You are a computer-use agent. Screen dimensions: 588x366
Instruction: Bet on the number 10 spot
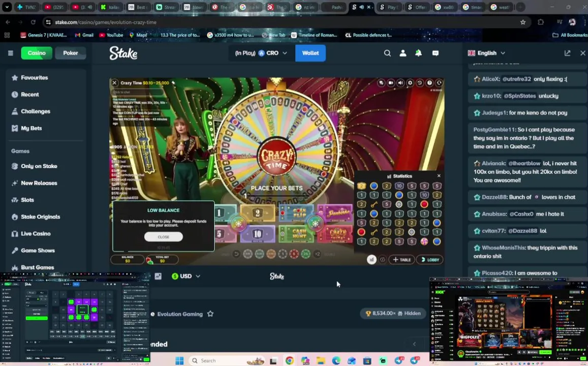coord(257,234)
